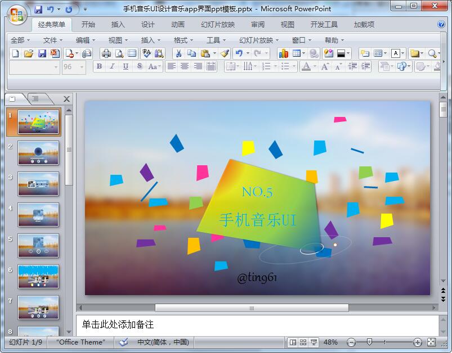Click the Zoom out minus button

coord(351,342)
